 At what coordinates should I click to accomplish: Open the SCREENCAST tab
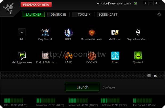click(x=108, y=15)
